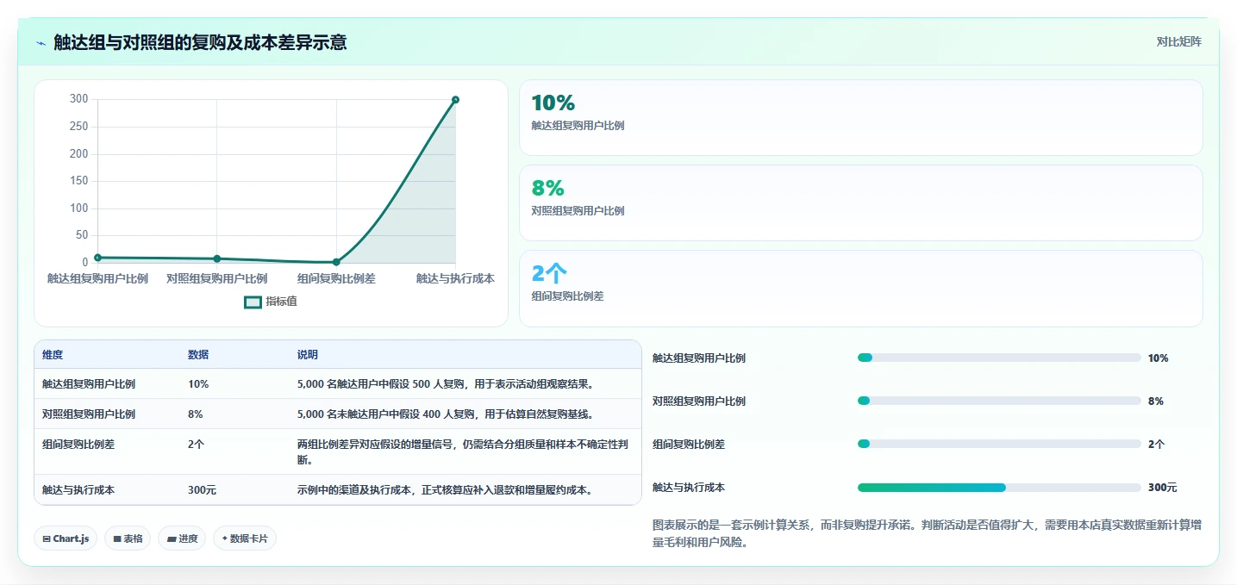
Task: Click the chart point above 触达组复购用户比例
Action: [97, 258]
